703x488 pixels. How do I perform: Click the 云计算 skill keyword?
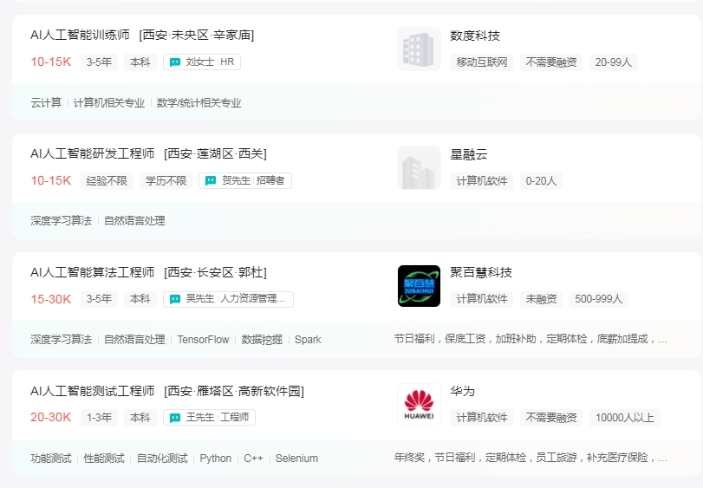(x=46, y=103)
